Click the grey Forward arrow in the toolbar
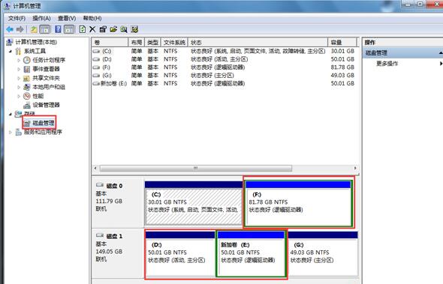443x284 pixels. point(20,29)
